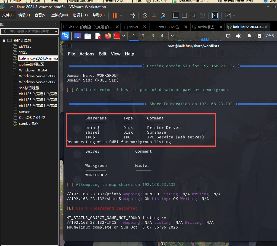
Task: Open Firefox in the Kali panel
Action: pyautogui.click(x=108, y=36)
